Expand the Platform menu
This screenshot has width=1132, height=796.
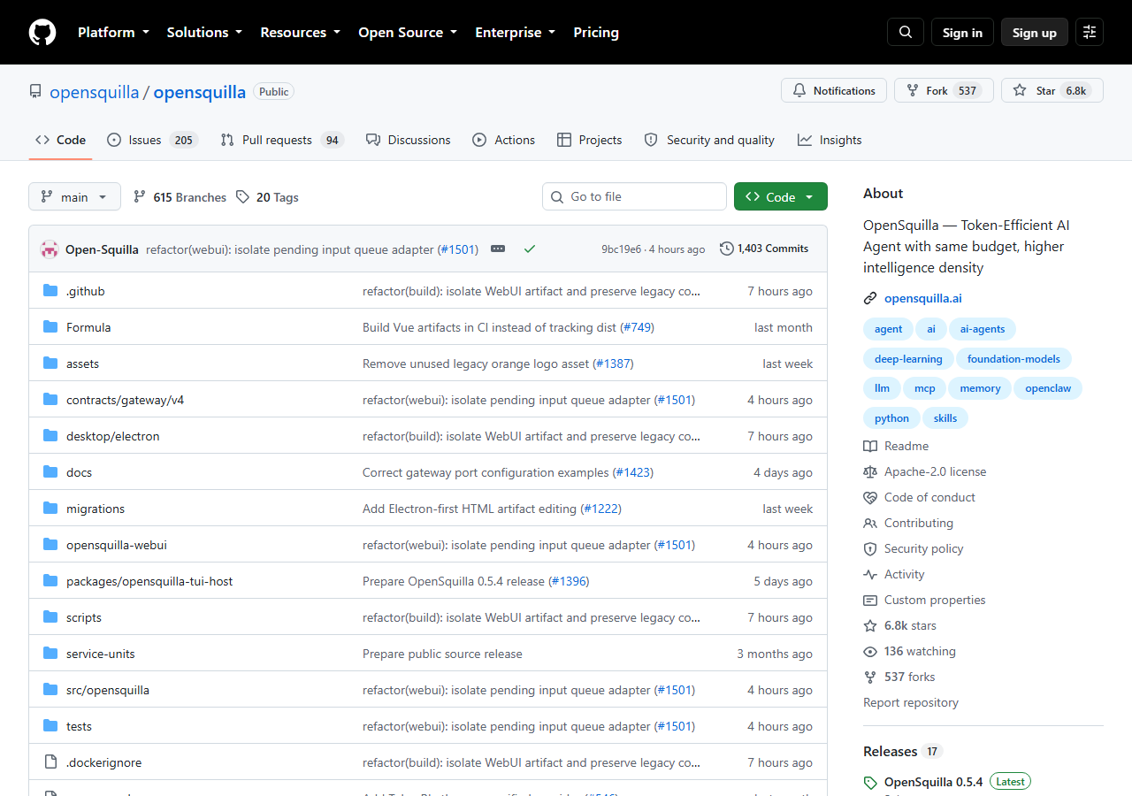[114, 32]
